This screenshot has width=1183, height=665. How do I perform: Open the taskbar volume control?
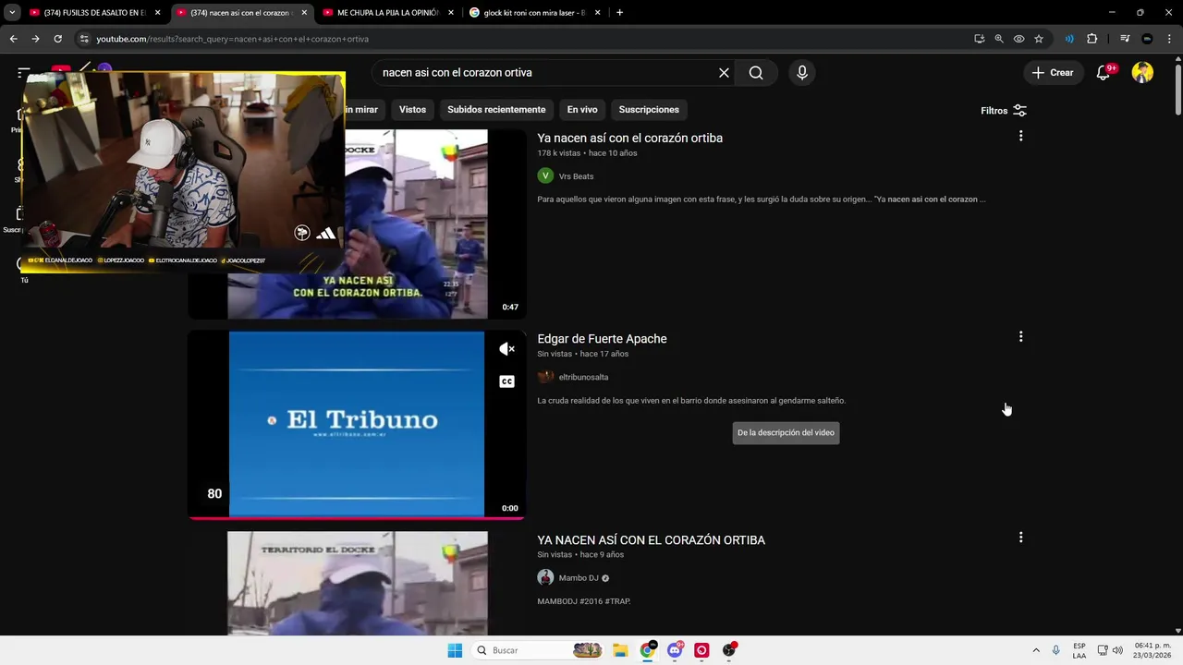(x=1117, y=650)
